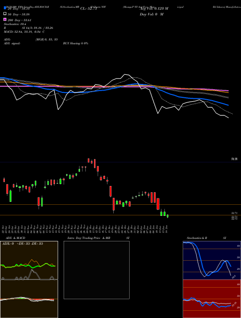Click the '(MGR) 0, 35, 35' ADX values
This screenshot has height=318, width=241.
click(x=47, y=40)
